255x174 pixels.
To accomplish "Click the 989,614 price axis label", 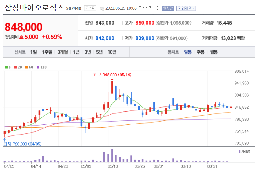I will click(241, 71).
